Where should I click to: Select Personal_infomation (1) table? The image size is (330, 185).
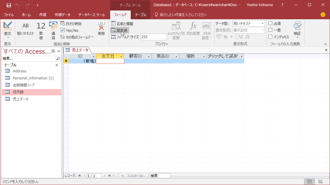(32, 78)
